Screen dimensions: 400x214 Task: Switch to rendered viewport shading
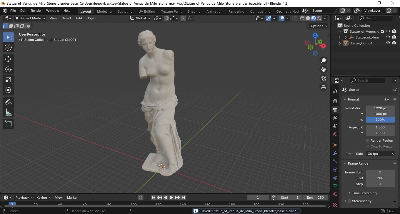tap(319, 18)
